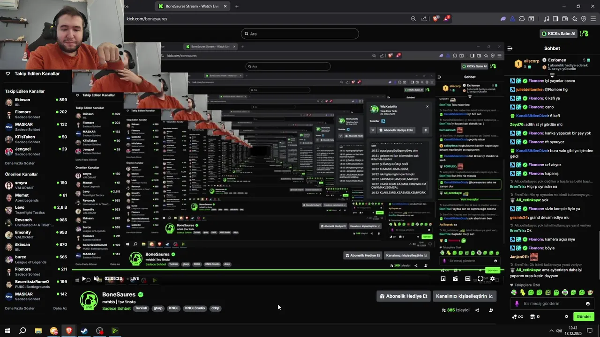600x337 pixels.
Task: Click the KICKs Satın Al button
Action: (558, 34)
